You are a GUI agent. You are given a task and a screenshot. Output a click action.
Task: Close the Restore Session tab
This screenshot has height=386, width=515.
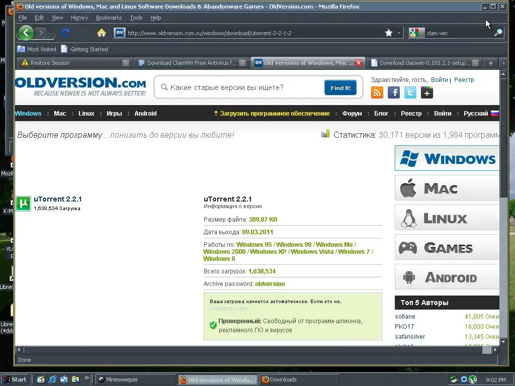click(125, 63)
